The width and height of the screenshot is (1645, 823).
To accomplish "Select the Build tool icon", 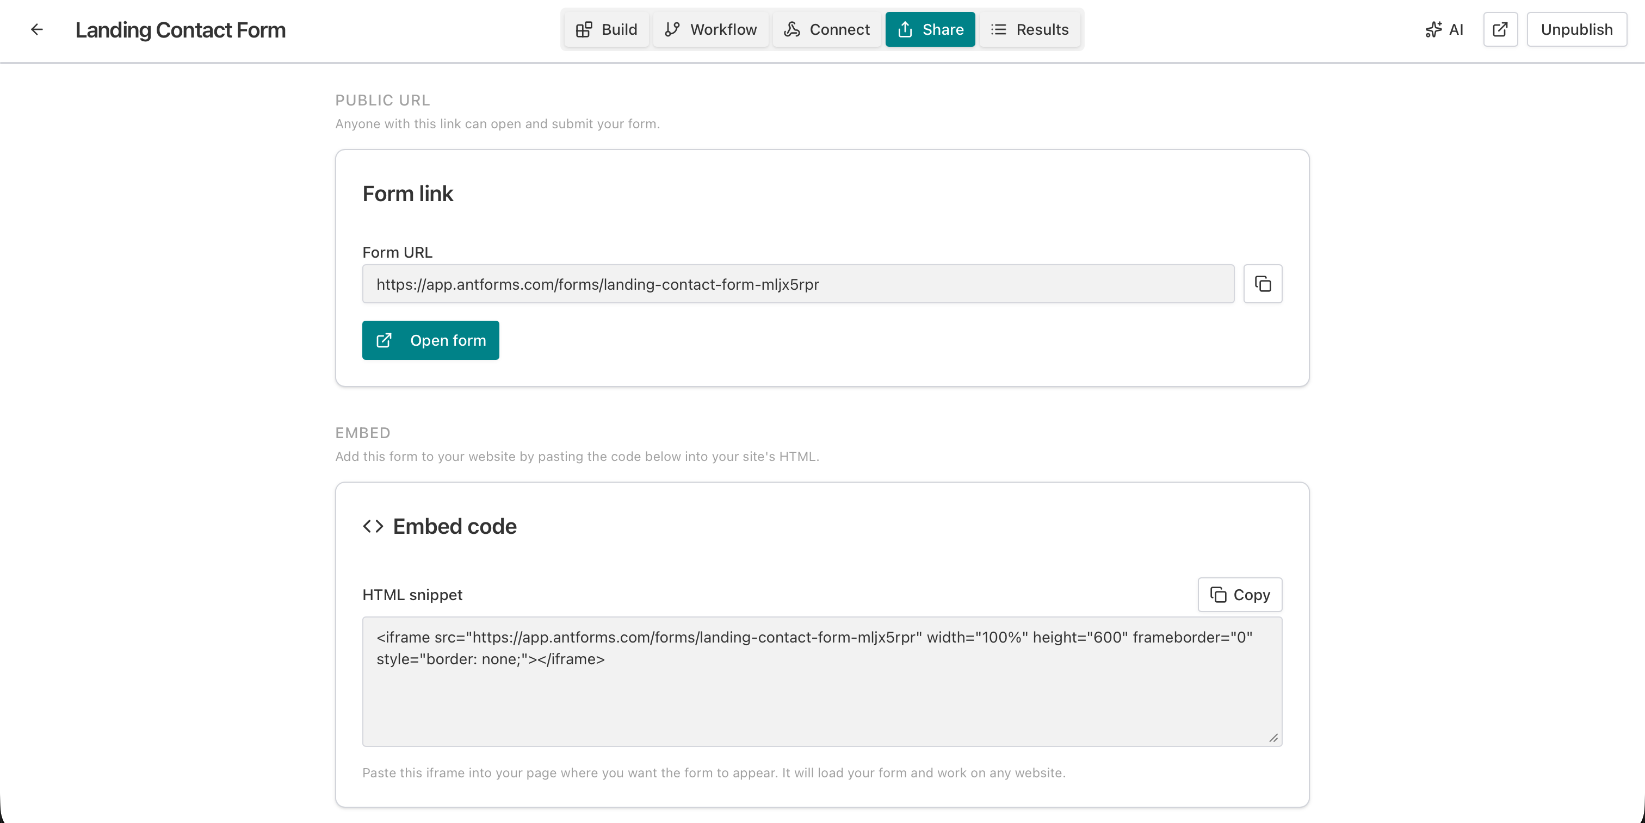I will click(x=584, y=29).
